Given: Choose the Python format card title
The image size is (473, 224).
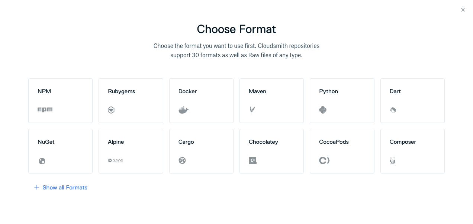Looking at the screenshot, I should point(328,91).
